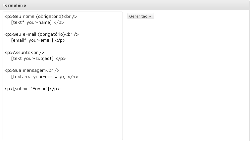Click the blank line after your-name paragraph
This screenshot has height=141, width=250.
click(63, 28)
